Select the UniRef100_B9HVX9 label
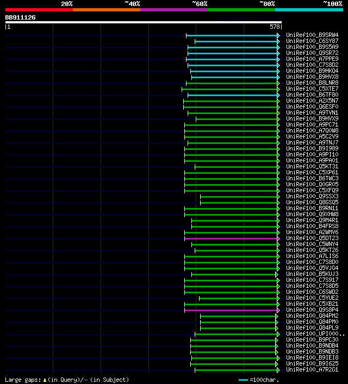The width and height of the screenshot is (348, 384). click(312, 118)
